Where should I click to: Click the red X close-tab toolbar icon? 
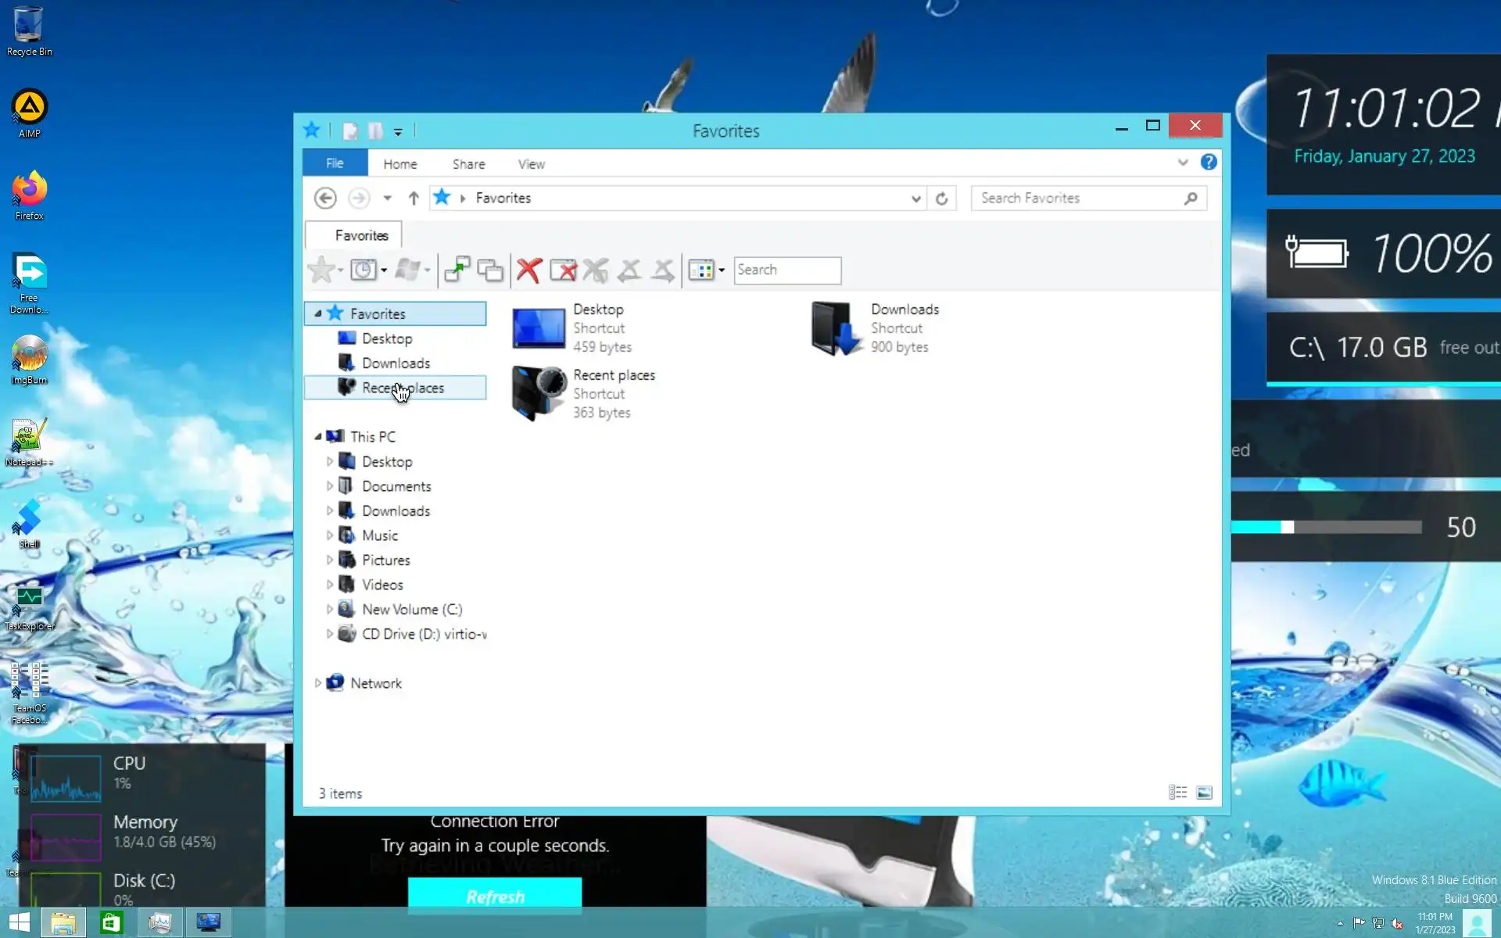529,270
